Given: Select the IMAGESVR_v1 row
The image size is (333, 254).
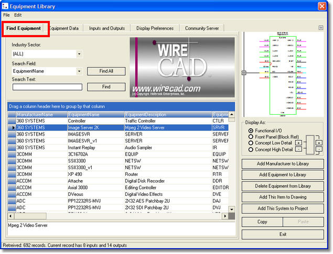Looking at the screenshot, I should click(x=118, y=141).
